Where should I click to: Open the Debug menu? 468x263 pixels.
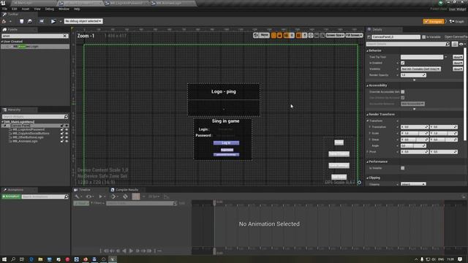50,9
